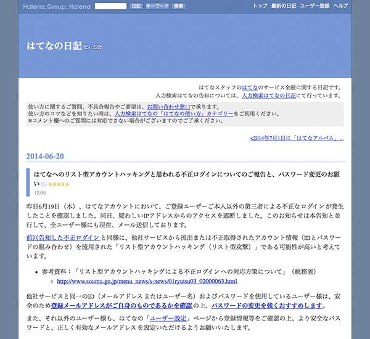370x339 pixels.
Task: Open トップ in the header menu
Action: (x=260, y=6)
